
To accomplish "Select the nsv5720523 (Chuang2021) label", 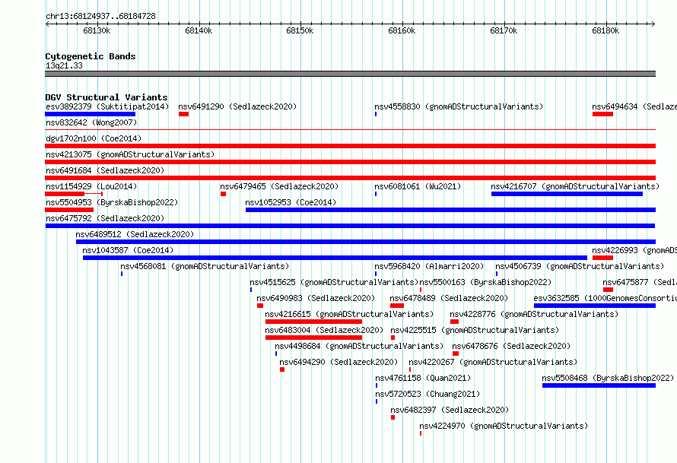I will coord(427,394).
